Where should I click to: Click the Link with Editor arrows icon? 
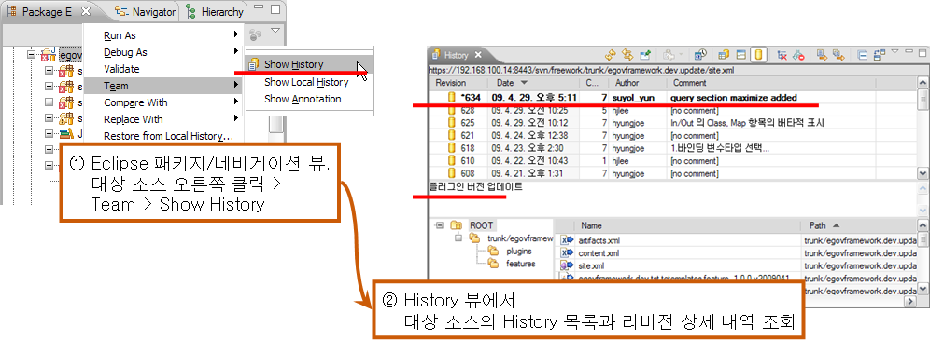627,55
